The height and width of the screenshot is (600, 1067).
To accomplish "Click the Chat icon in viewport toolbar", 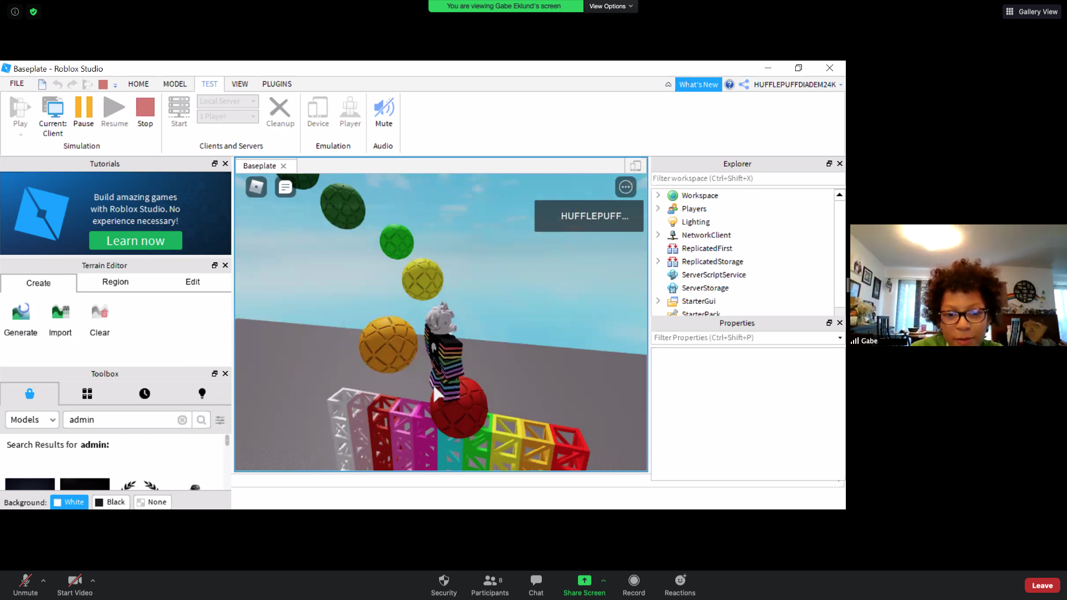I will click(286, 188).
